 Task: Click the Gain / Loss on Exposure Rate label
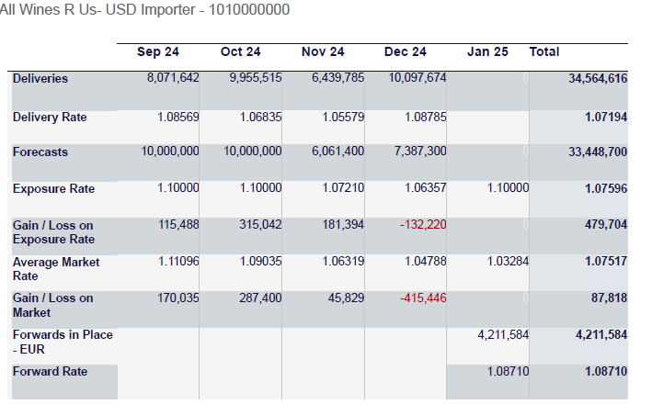[x=53, y=232]
